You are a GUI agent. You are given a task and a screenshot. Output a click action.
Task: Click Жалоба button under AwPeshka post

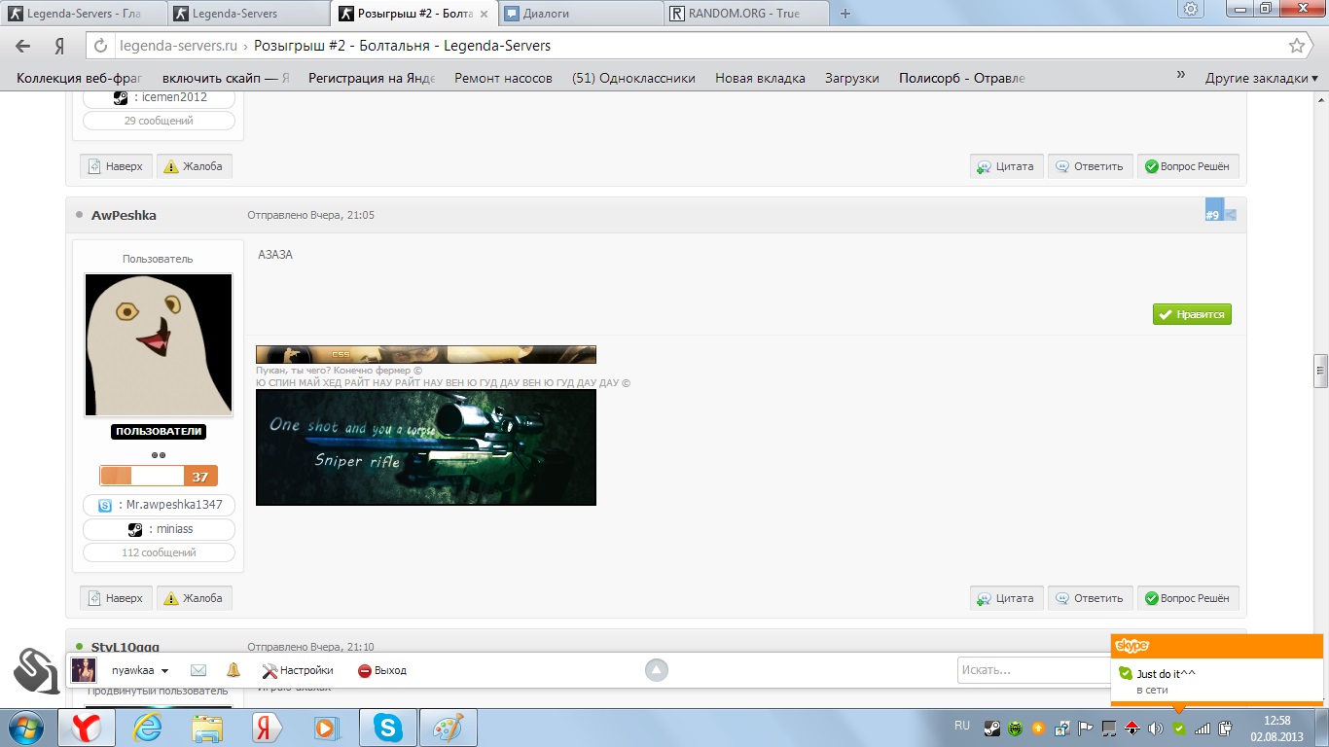coord(195,598)
